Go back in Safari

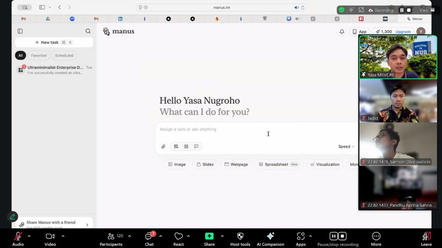tap(60, 7)
